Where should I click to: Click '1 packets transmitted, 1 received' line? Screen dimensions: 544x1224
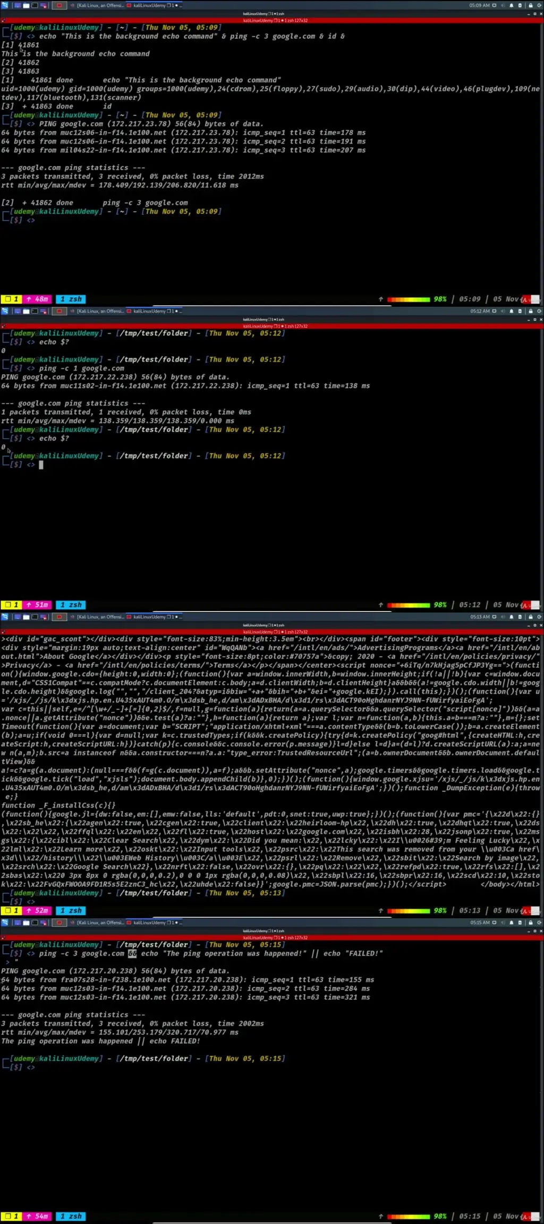point(126,412)
